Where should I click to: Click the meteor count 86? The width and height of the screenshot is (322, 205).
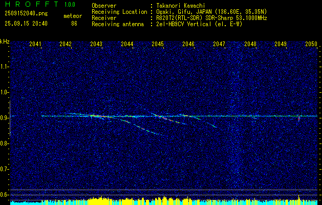(74, 24)
